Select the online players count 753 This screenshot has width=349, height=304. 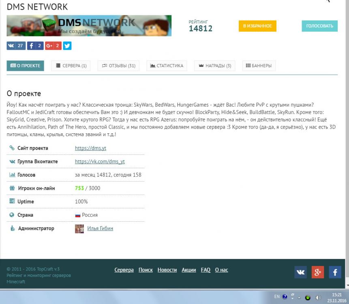coord(79,188)
